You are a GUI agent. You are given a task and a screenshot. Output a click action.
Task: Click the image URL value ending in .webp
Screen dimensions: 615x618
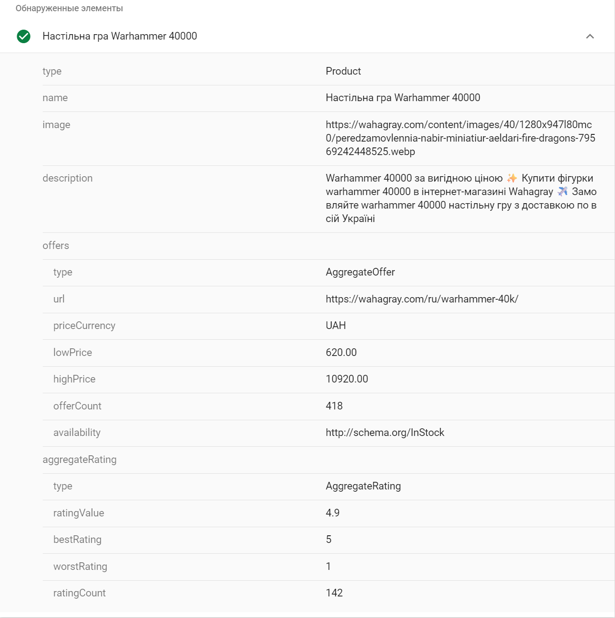coord(460,138)
